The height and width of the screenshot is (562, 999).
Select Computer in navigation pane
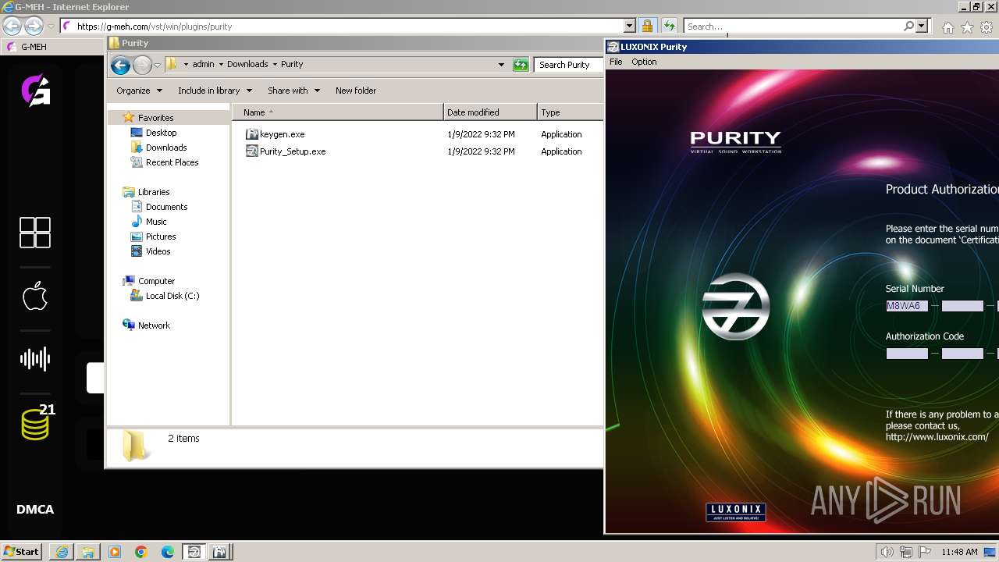point(156,281)
